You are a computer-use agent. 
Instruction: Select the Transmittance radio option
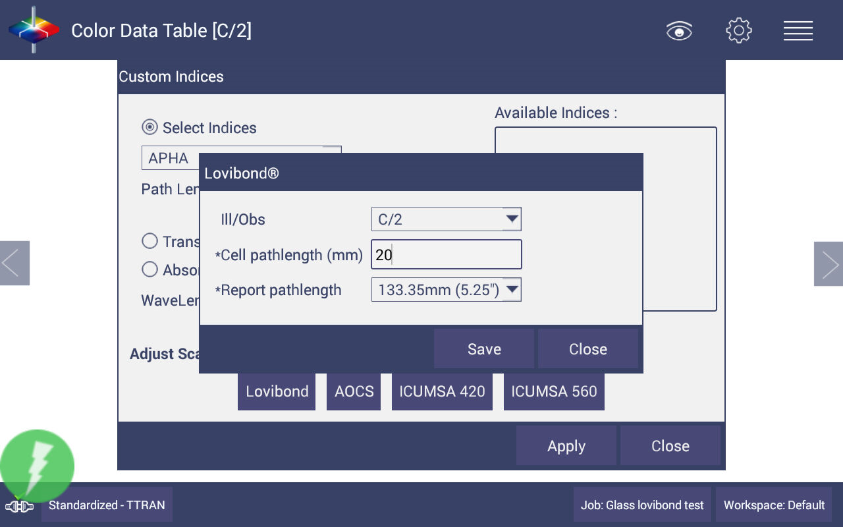[x=150, y=241]
